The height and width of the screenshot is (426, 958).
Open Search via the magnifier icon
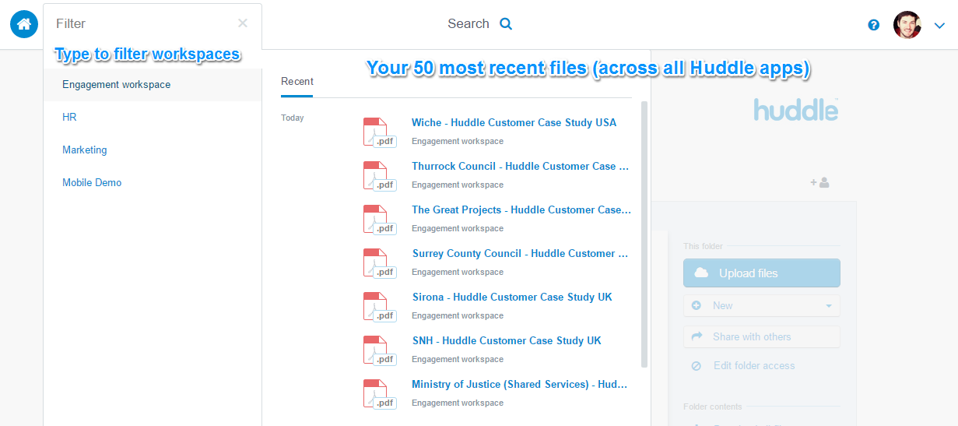(x=506, y=24)
